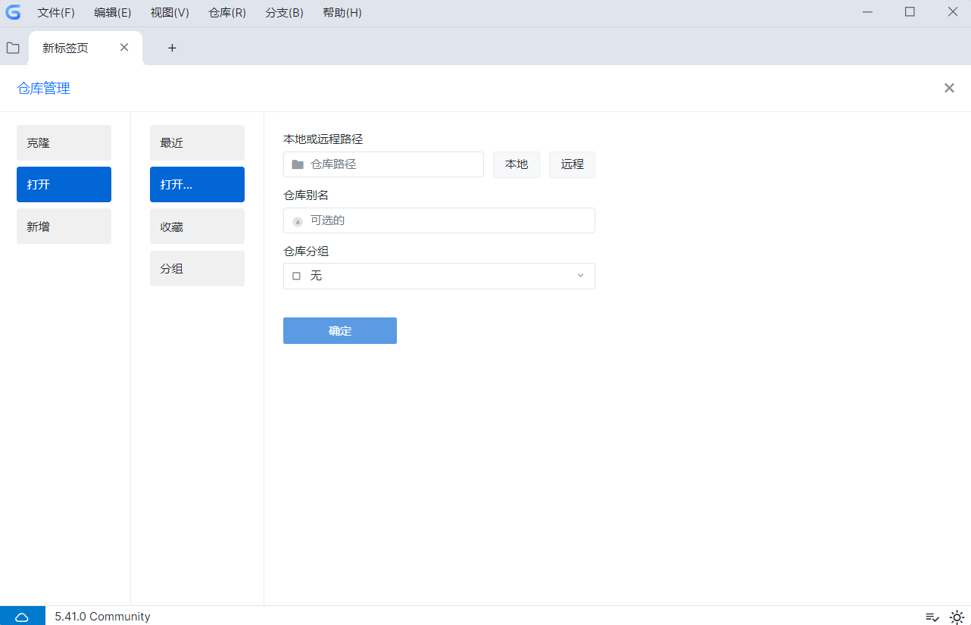Close the 仓库管理 panel
Viewport: 971px width, 625px height.
click(949, 88)
